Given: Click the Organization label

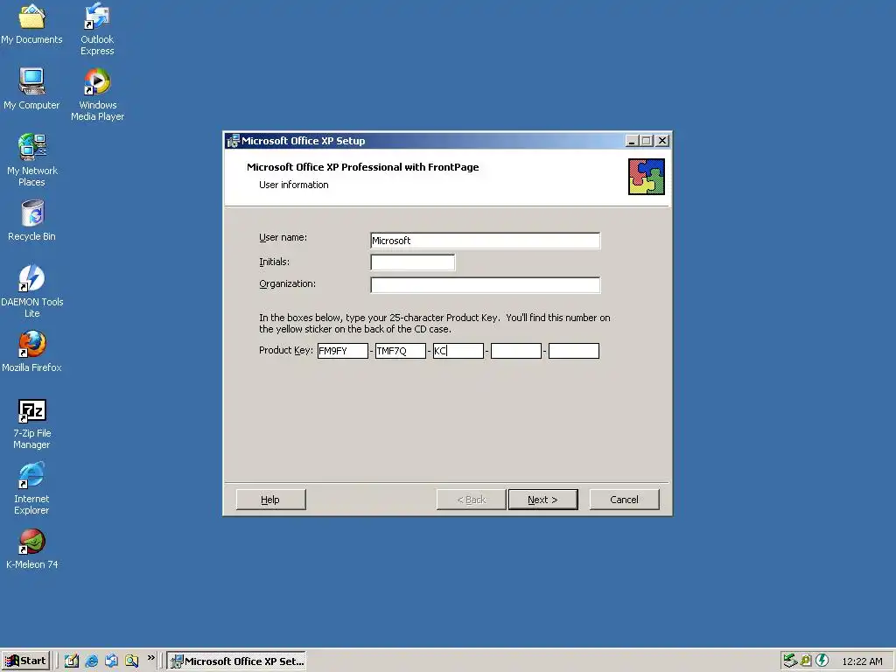Looking at the screenshot, I should coord(287,284).
